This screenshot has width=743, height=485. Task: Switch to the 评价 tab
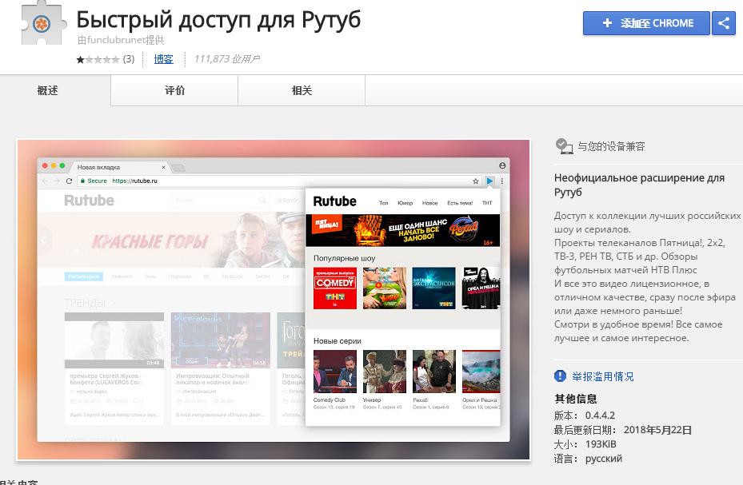point(174,90)
